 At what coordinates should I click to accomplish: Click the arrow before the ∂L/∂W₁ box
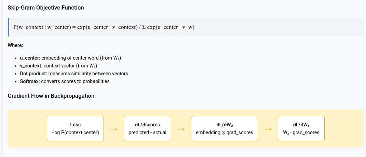point(268,129)
